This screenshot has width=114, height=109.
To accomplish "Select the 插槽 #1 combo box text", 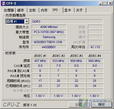I will 15,22.
